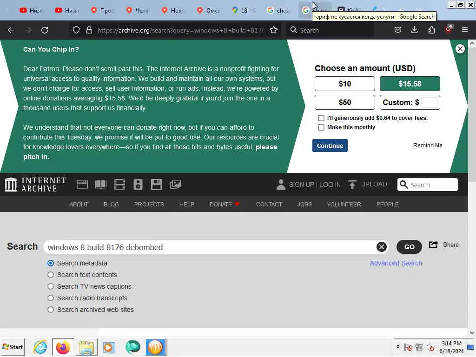Open DONATE in the navigation bar
Viewport: 476px width, 357px height.
[x=225, y=205]
